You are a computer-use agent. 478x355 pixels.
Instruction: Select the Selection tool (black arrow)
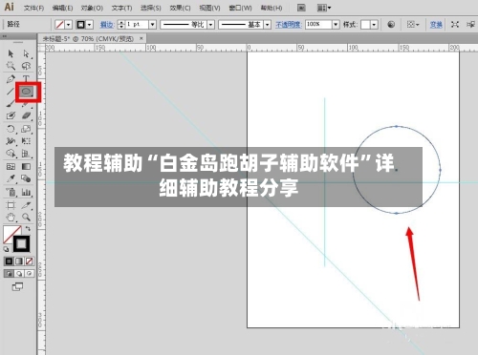tap(11, 53)
